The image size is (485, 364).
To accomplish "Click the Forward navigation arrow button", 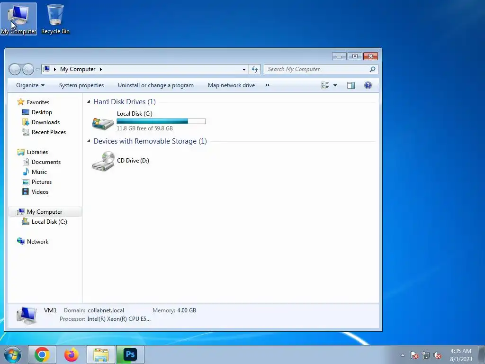I will 28,69.
